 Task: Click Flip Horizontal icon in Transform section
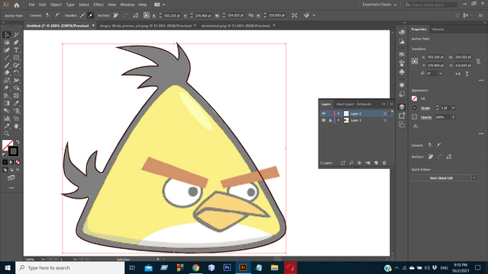click(x=457, y=74)
